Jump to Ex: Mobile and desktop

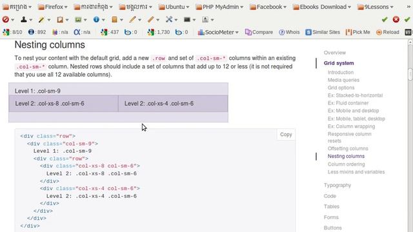(354, 110)
